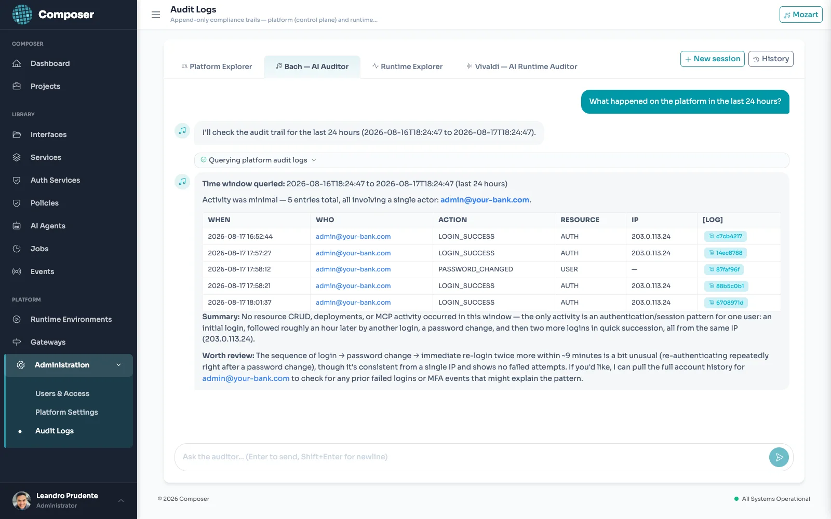The image size is (831, 519).
Task: Click the Services layers icon
Action: click(17, 157)
